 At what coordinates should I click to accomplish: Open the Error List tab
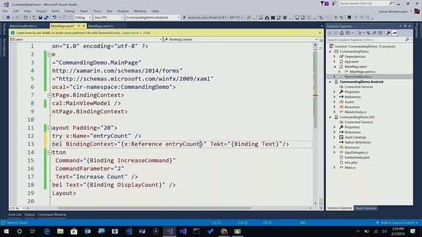(15, 215)
